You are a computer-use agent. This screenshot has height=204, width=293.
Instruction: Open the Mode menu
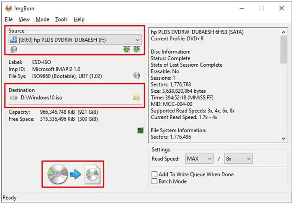point(42,19)
